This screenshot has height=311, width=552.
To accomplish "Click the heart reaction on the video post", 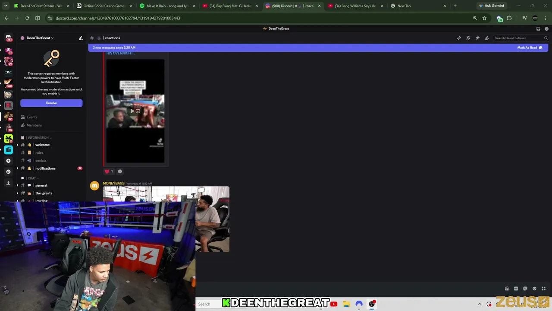I will (x=109, y=171).
